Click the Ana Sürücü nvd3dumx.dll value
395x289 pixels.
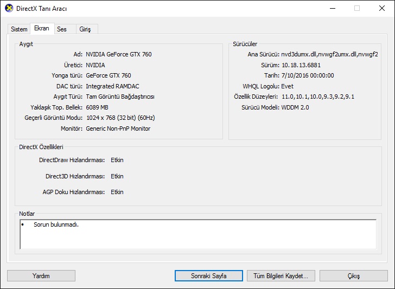[x=329, y=54]
